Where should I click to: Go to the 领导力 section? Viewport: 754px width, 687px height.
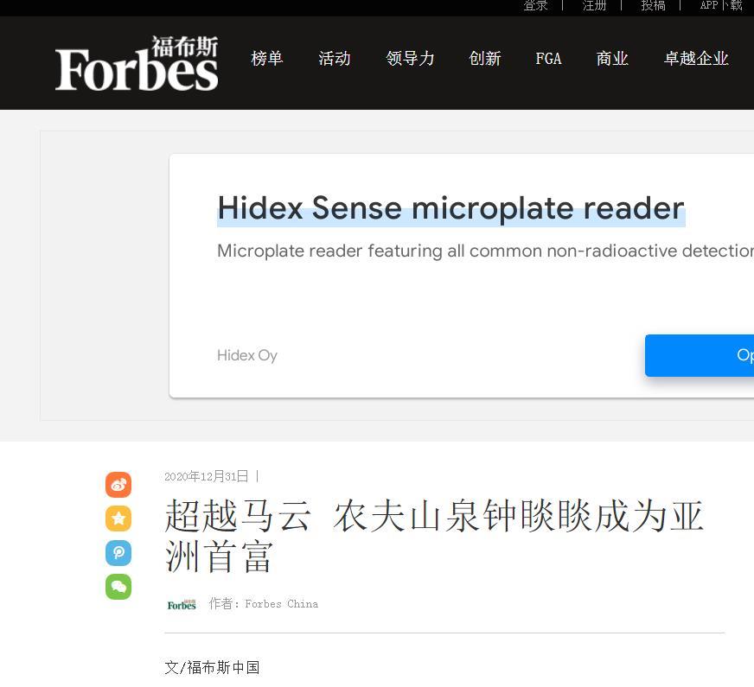click(410, 59)
